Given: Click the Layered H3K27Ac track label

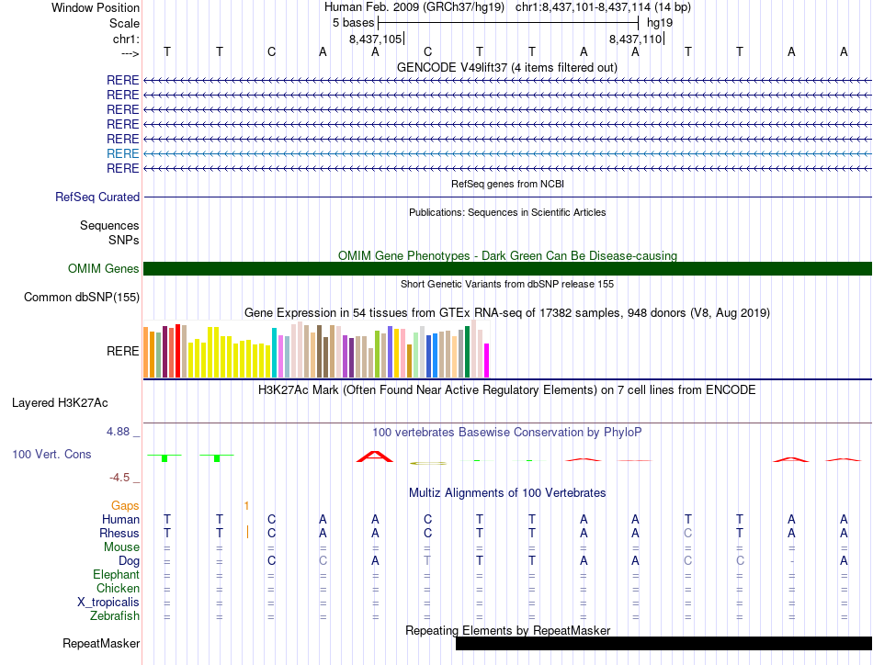Looking at the screenshot, I should tap(60, 403).
